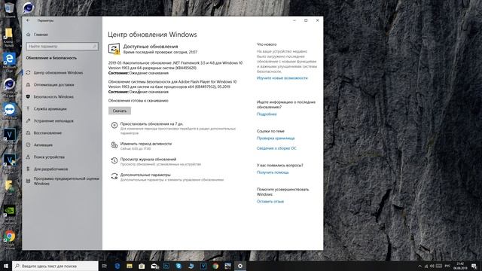Open Skype from the taskbar
The width and height of the screenshot is (482, 271).
pyautogui.click(x=178, y=266)
